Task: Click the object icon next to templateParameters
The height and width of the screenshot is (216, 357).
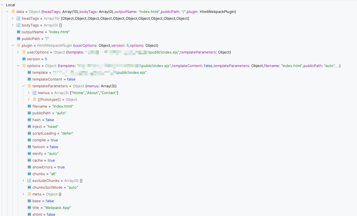Action: pos(29,86)
